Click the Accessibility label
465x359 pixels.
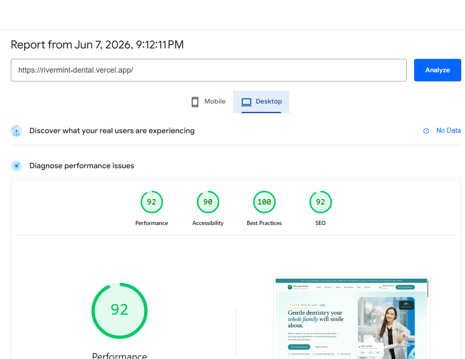click(x=208, y=223)
